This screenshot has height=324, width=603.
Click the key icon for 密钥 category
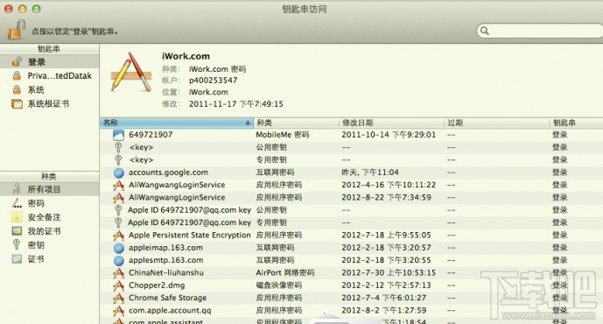[x=17, y=244]
